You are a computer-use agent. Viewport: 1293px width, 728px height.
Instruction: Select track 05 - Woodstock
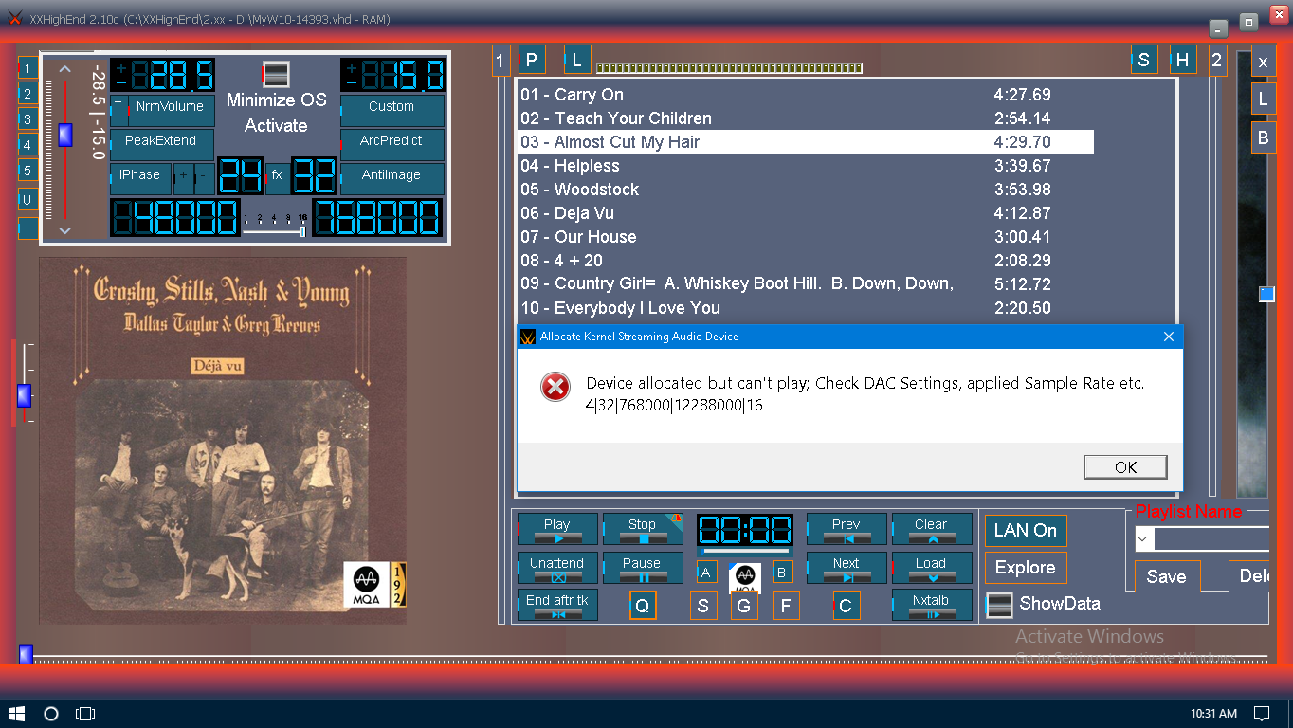click(x=806, y=190)
